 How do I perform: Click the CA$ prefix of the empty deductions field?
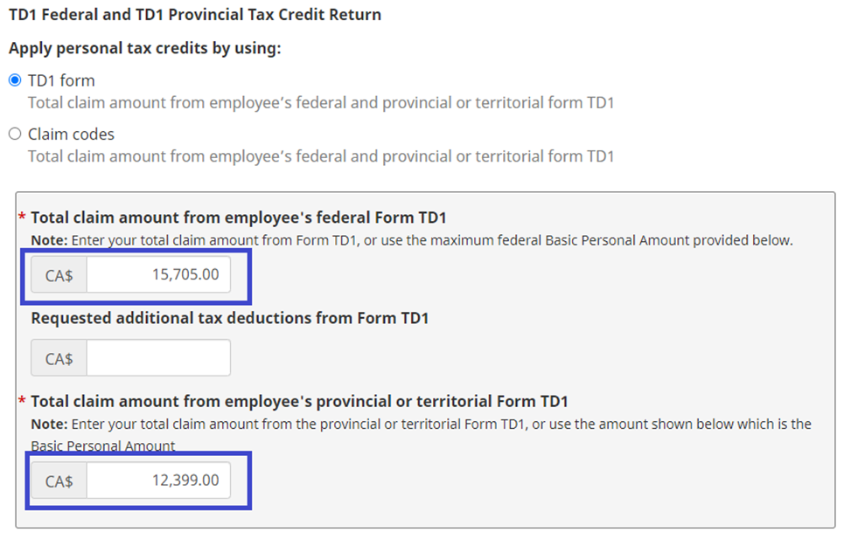[59, 358]
